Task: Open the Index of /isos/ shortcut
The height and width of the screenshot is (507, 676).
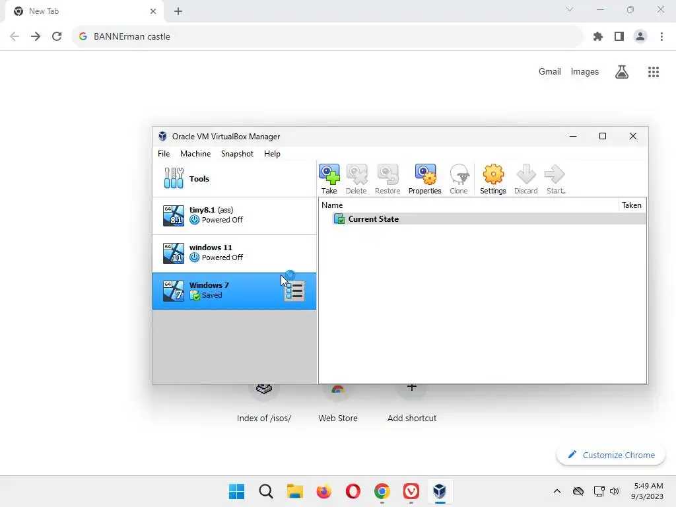Action: pos(264,403)
